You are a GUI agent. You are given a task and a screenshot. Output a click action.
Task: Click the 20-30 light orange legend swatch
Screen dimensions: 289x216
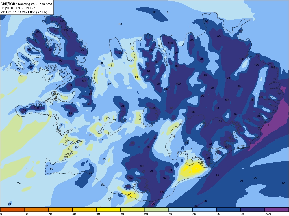[60, 210]
